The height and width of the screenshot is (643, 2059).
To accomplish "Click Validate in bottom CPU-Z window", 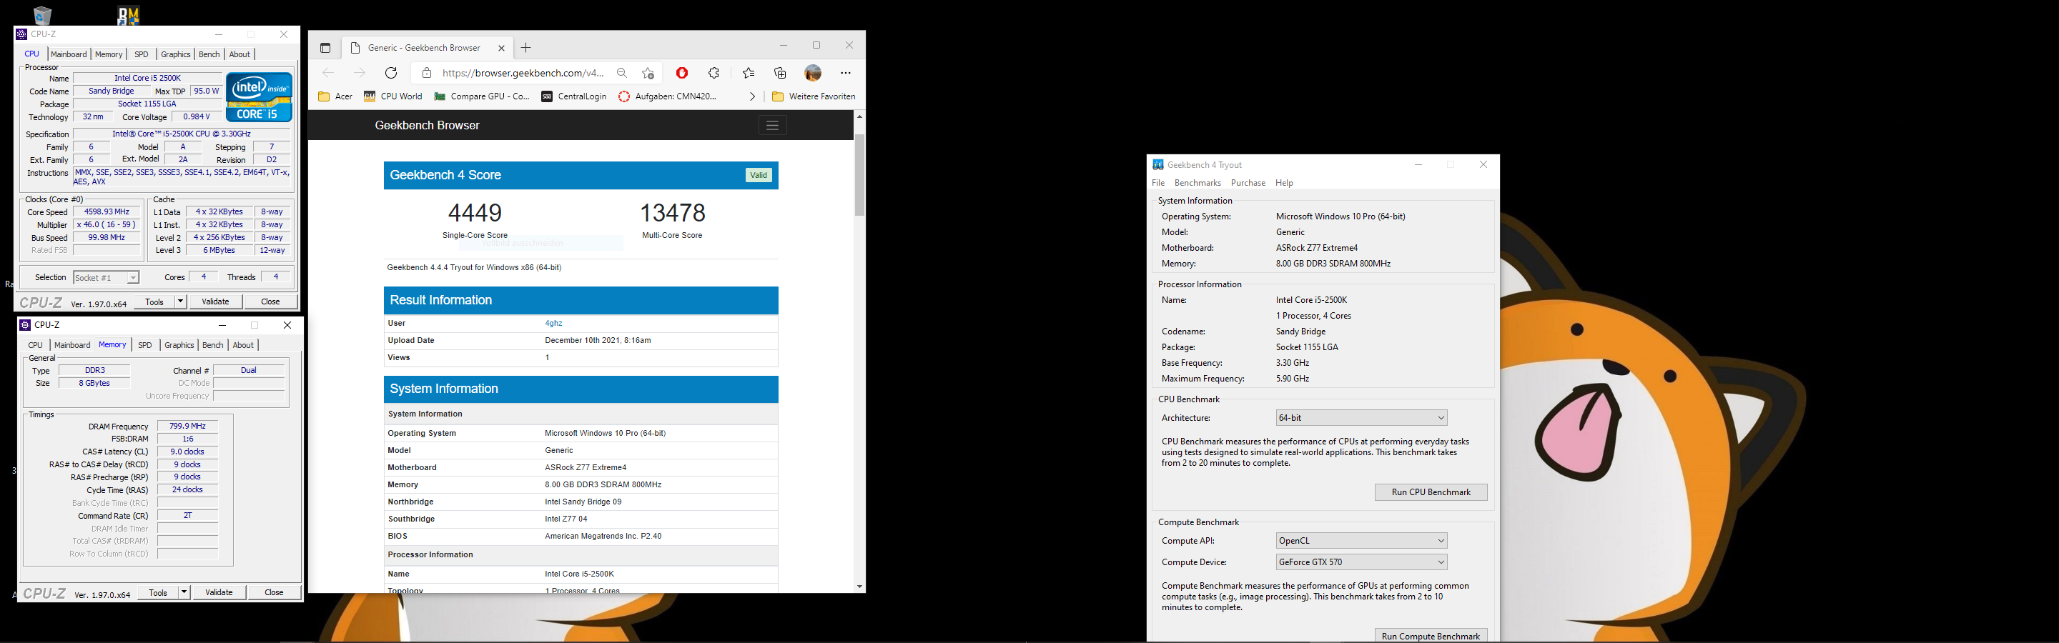I will click(x=219, y=592).
